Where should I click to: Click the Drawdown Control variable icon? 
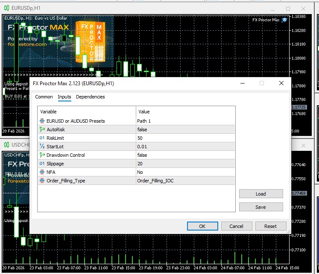point(42,155)
